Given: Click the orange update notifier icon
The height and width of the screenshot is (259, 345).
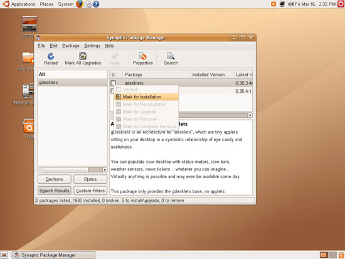Looking at the screenshot, I should (273, 4).
